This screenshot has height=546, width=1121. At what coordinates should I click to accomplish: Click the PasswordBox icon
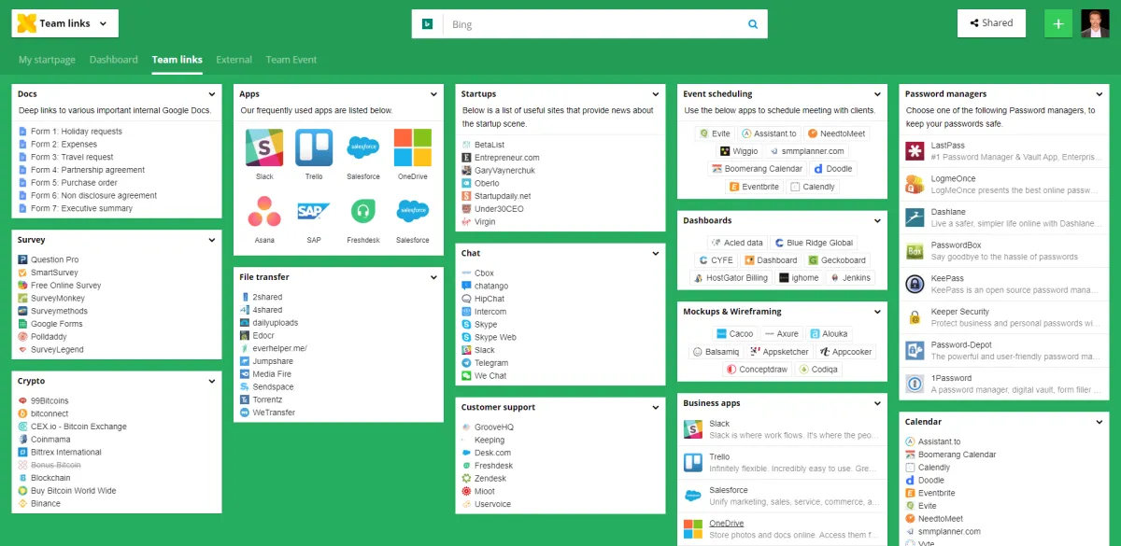(915, 251)
